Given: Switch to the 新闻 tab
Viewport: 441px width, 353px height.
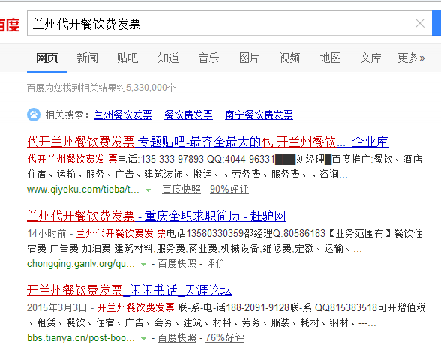Looking at the screenshot, I should (x=88, y=58).
